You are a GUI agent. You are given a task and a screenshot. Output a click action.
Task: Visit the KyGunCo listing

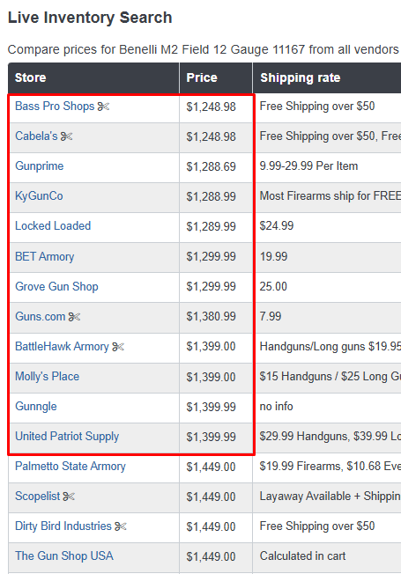[39, 196]
